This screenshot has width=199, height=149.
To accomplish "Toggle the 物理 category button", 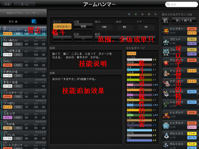I will point(83,27).
